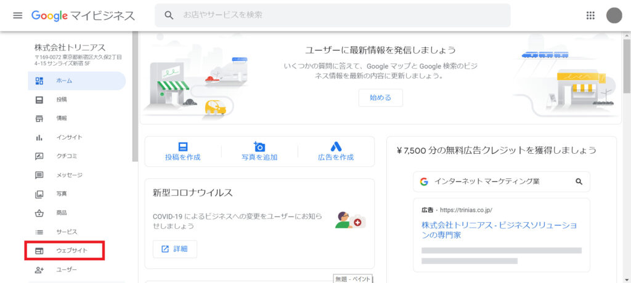
Task: Open the account profile avatar
Action: tap(614, 15)
